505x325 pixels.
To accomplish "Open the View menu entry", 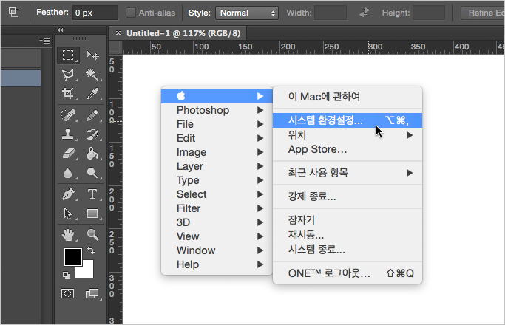I will click(217, 236).
